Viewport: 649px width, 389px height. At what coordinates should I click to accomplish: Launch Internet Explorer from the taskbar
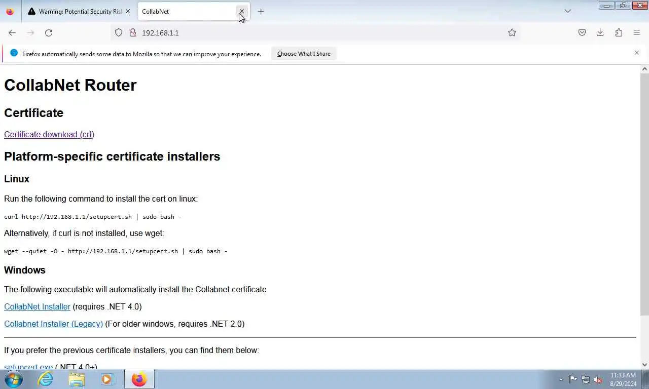point(46,379)
